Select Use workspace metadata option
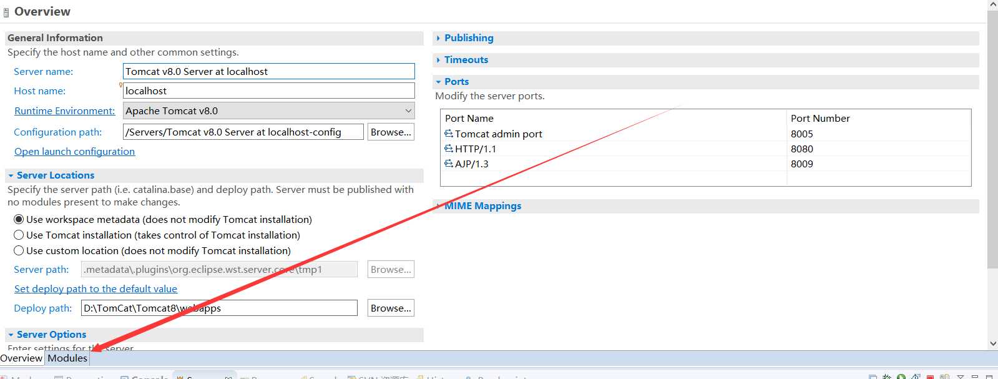This screenshot has height=379, width=998. [x=19, y=219]
